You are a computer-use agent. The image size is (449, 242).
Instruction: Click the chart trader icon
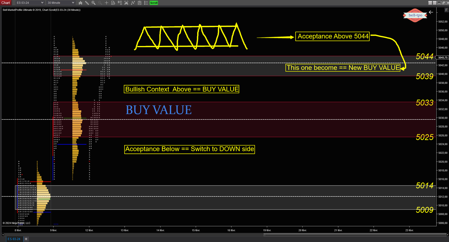click(120, 3)
